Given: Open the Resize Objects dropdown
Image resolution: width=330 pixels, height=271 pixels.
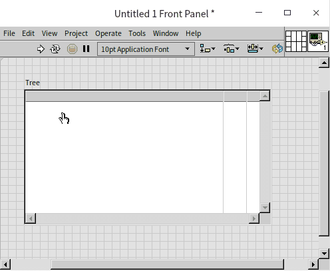Looking at the screenshot, I should point(255,49).
